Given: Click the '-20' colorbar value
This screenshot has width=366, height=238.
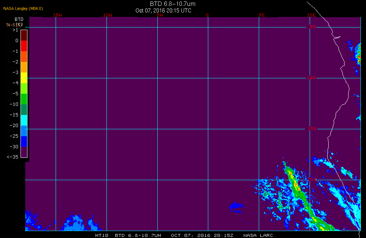Looking at the screenshot, I should pyautogui.click(x=14, y=126).
